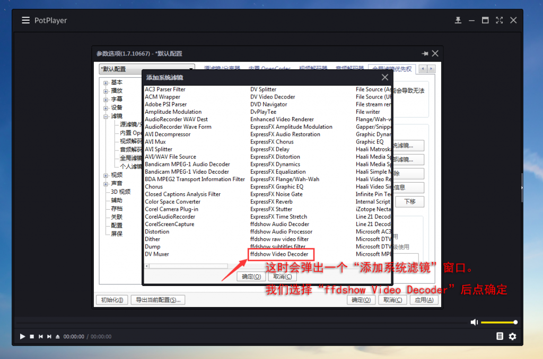Select AC3 Parser Filter in the list
This screenshot has height=359, width=543.
[x=165, y=89]
